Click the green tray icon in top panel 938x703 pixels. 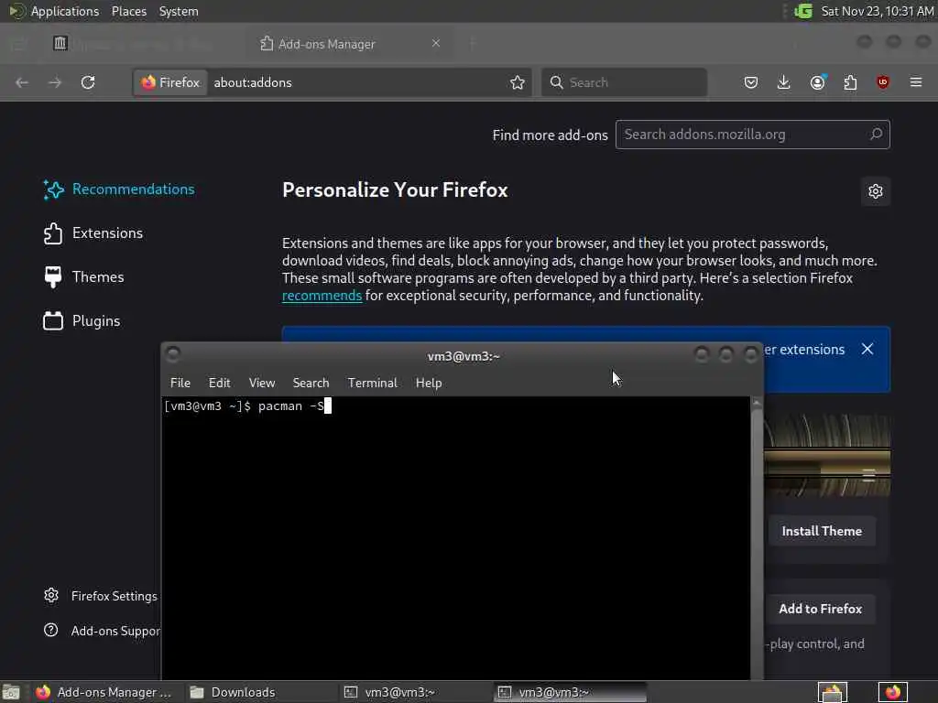(802, 11)
